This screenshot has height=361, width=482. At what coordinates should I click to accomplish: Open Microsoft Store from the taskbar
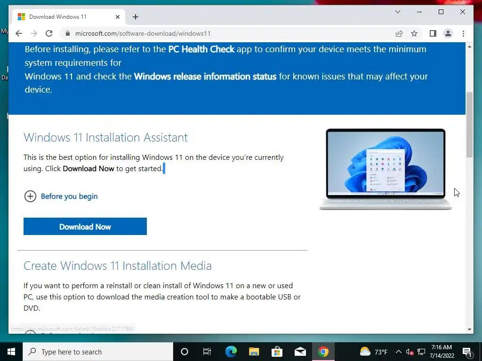click(x=277, y=352)
